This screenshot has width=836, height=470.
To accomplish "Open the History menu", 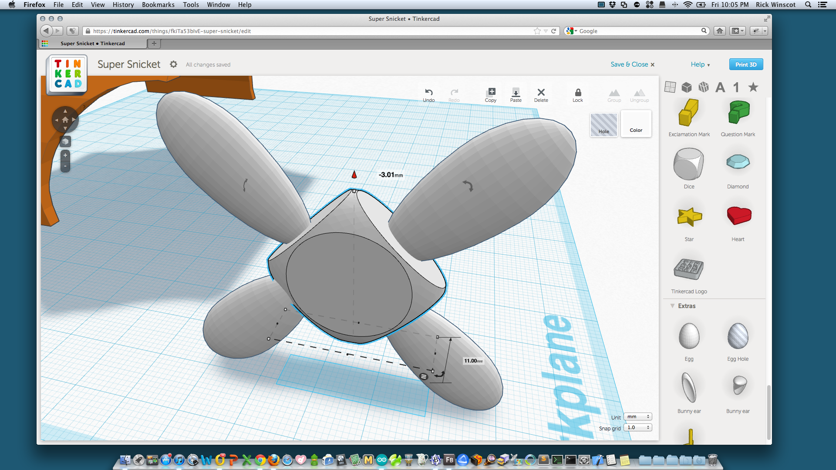I will [123, 5].
